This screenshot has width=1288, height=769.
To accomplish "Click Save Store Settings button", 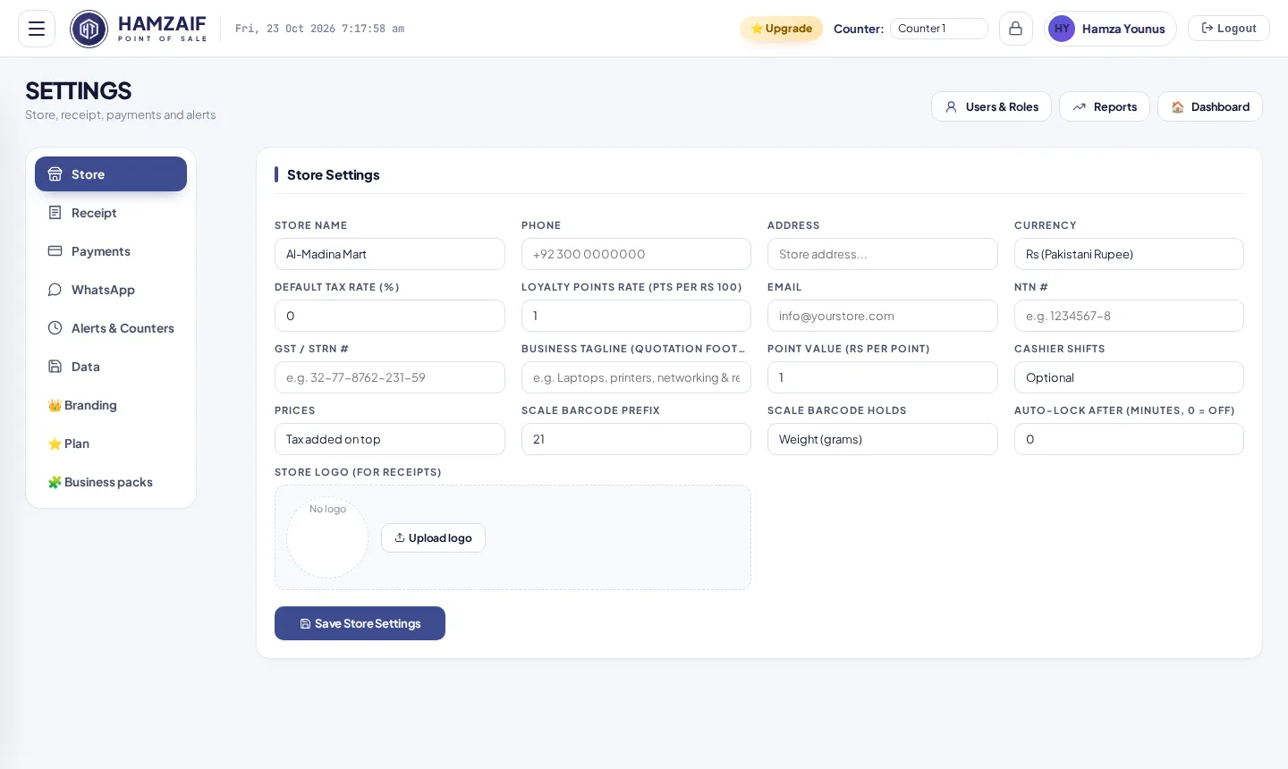I will click(x=360, y=623).
